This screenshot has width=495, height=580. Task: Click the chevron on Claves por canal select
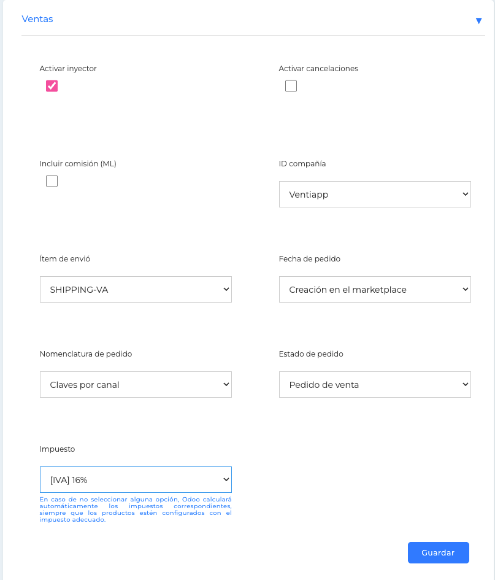click(x=226, y=384)
